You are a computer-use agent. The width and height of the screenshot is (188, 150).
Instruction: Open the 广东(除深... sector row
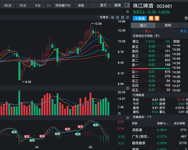click(x=160, y=137)
